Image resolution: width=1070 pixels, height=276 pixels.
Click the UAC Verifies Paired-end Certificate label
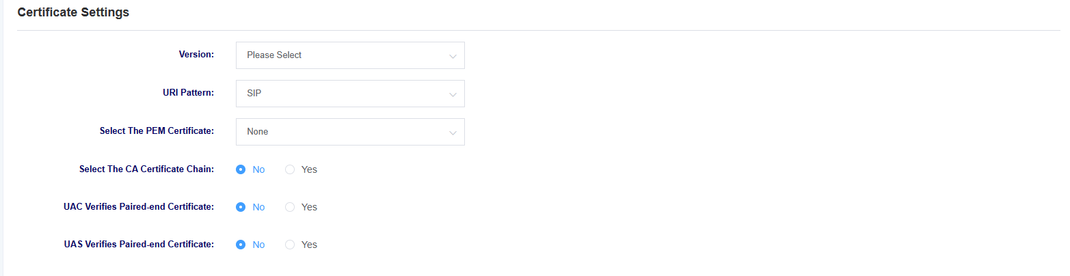pyautogui.click(x=139, y=206)
